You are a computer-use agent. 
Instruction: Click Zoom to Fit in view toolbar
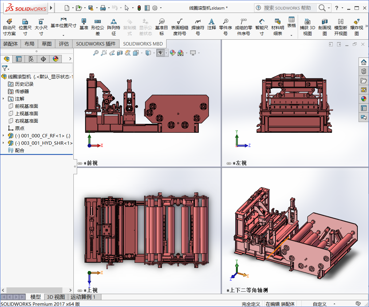click(x=96, y=53)
